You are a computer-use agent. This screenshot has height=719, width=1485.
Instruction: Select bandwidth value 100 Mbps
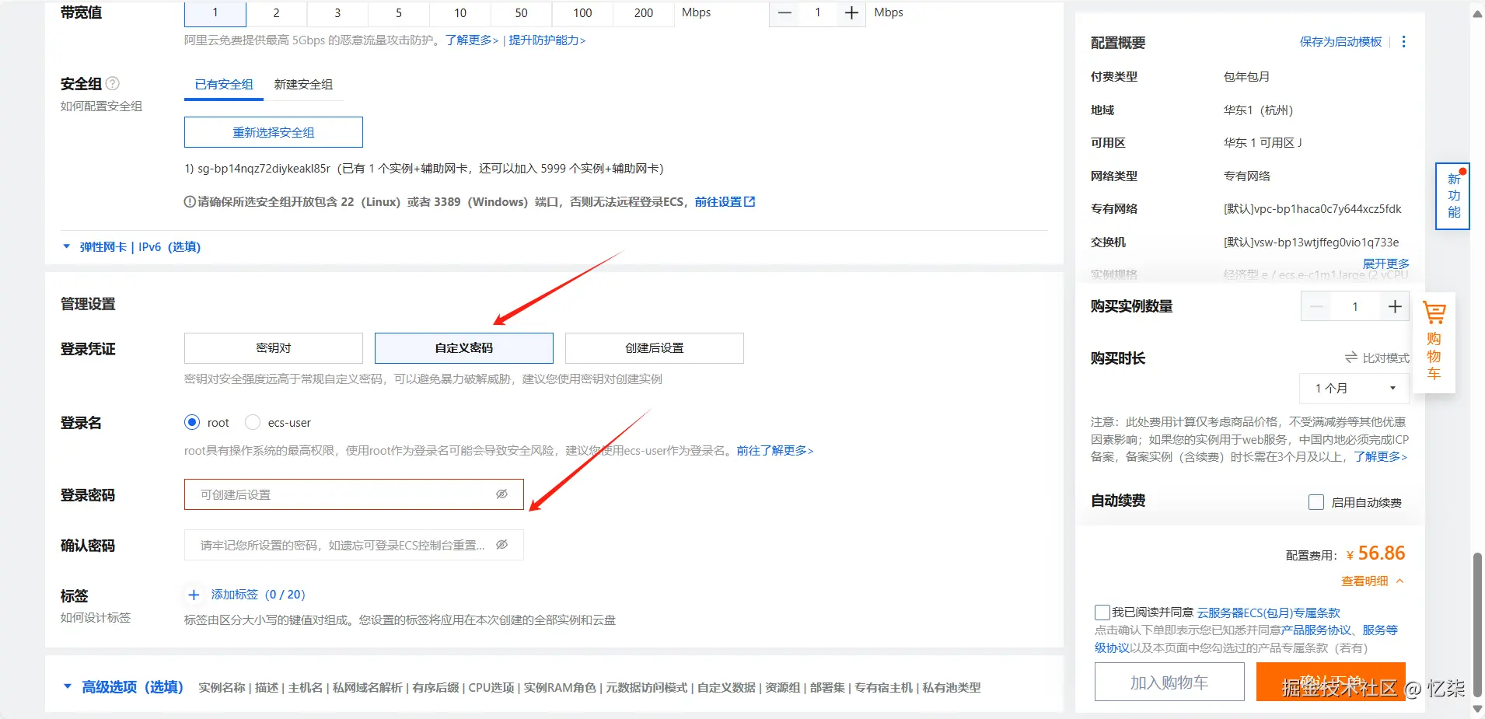tap(582, 12)
